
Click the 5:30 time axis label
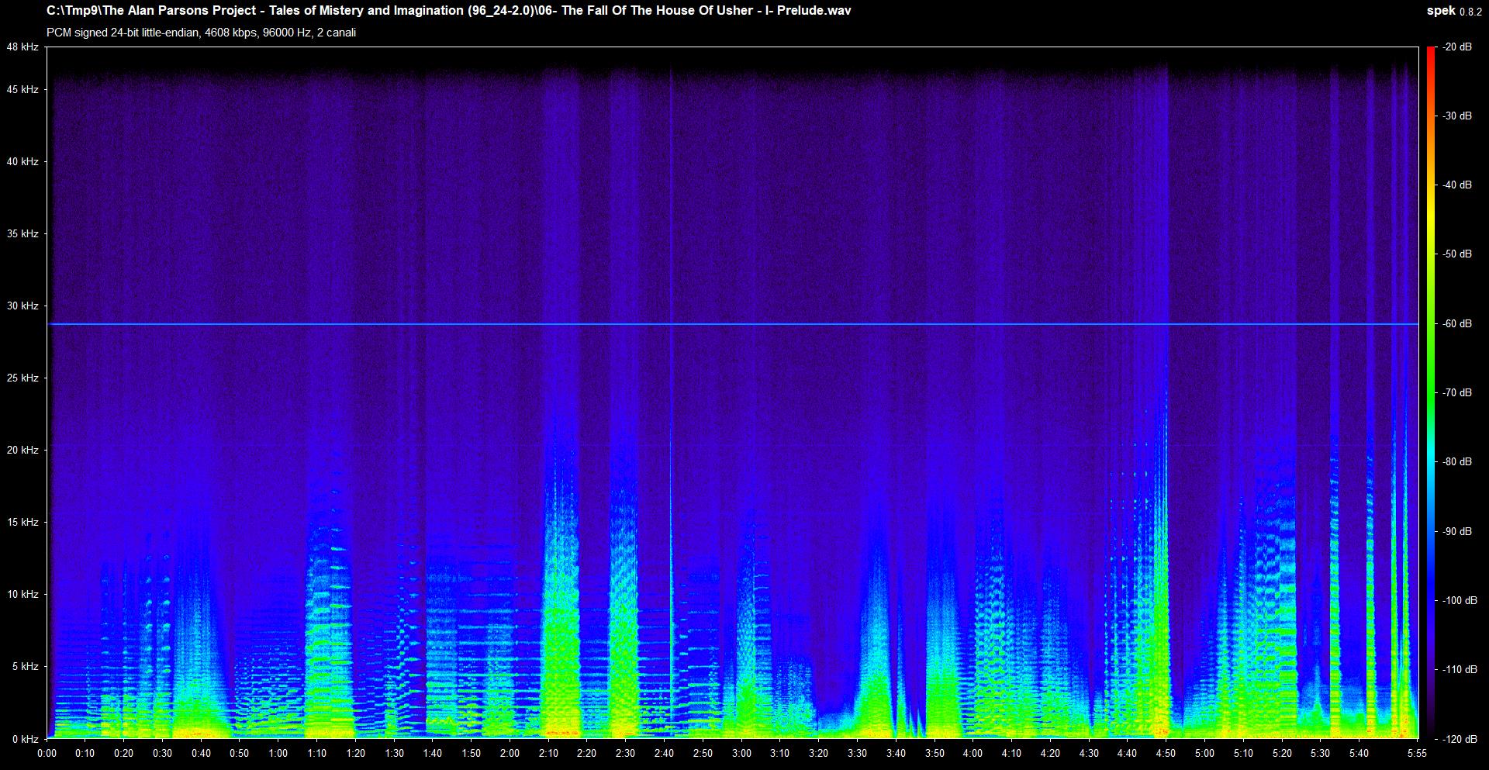[x=1320, y=754]
